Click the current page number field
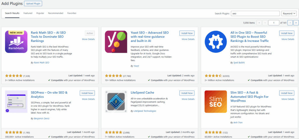 (x=274, y=23)
